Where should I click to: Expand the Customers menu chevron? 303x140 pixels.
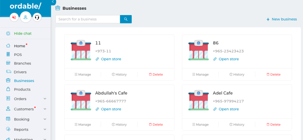(45, 109)
